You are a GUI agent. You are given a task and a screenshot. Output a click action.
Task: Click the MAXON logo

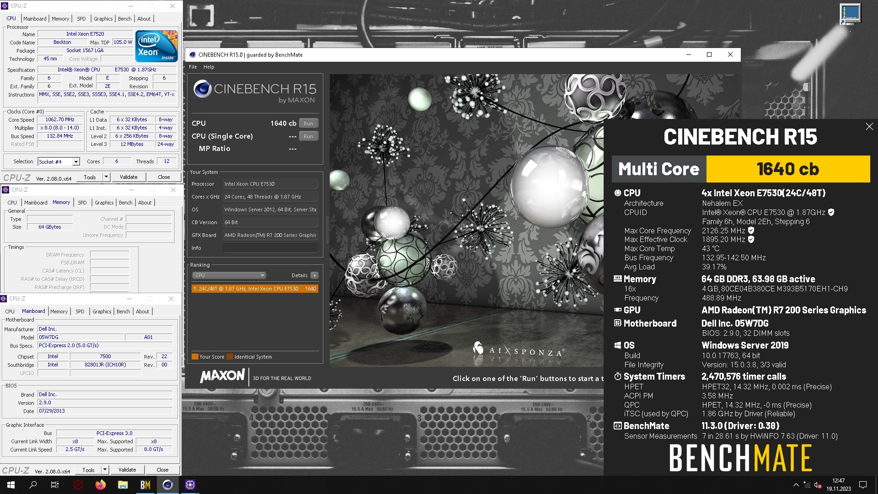[x=222, y=376]
